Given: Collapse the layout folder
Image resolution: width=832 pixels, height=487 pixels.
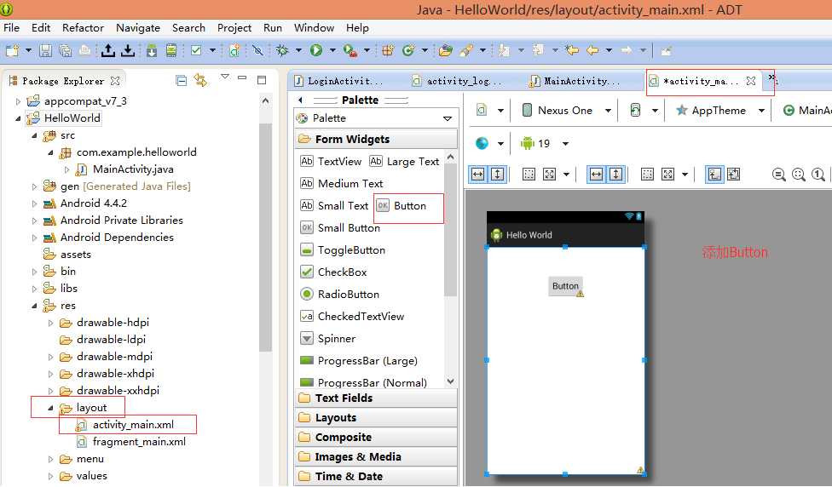Looking at the screenshot, I should click(51, 408).
